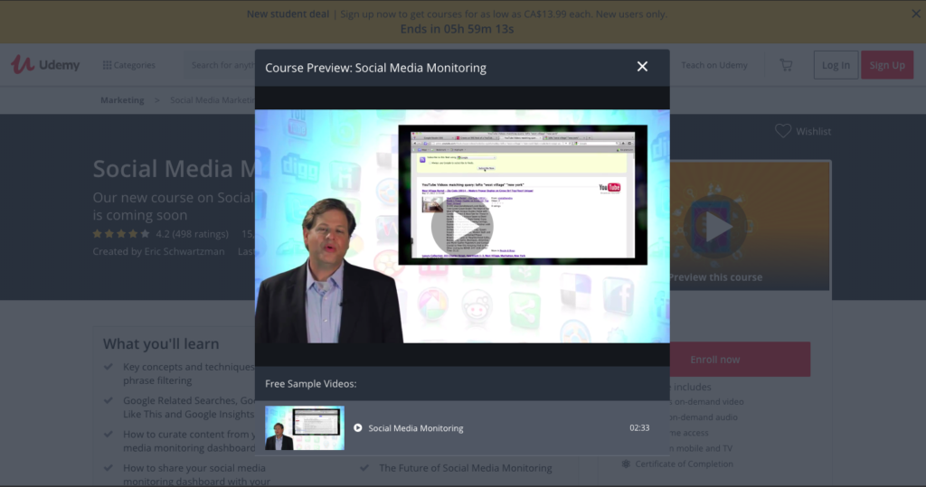
Task: Click the Course Preview modal title
Action: 375,68
